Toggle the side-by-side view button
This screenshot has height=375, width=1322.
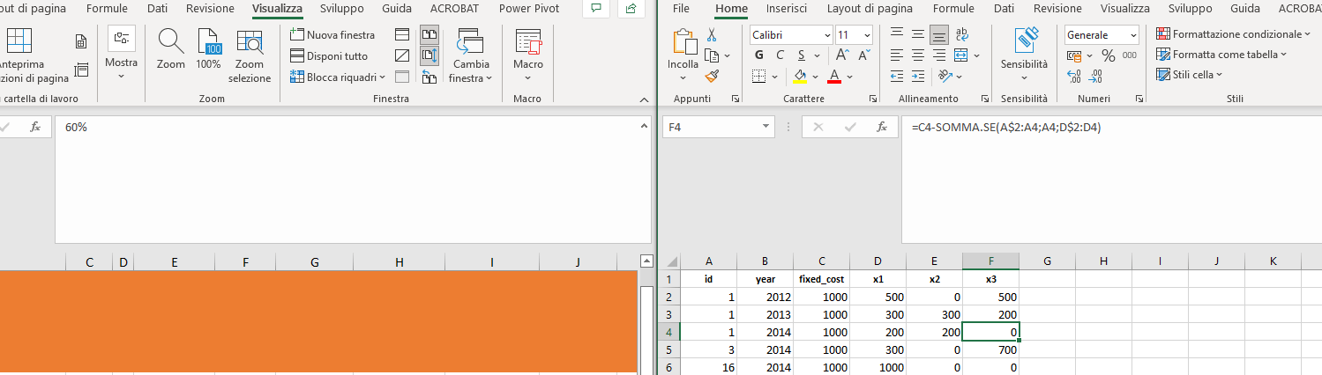(x=429, y=35)
